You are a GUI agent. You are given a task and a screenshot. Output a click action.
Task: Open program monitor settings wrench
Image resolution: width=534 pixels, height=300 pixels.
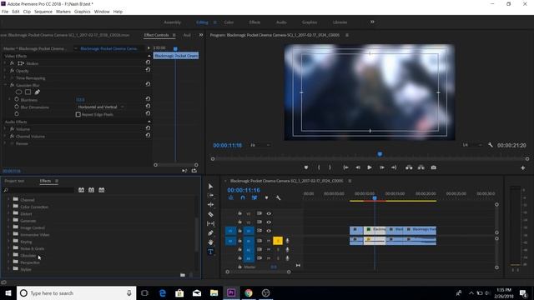pos(491,145)
